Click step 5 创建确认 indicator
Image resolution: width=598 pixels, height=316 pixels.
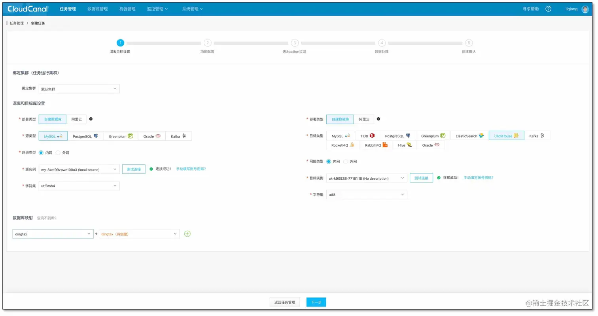coord(469,43)
